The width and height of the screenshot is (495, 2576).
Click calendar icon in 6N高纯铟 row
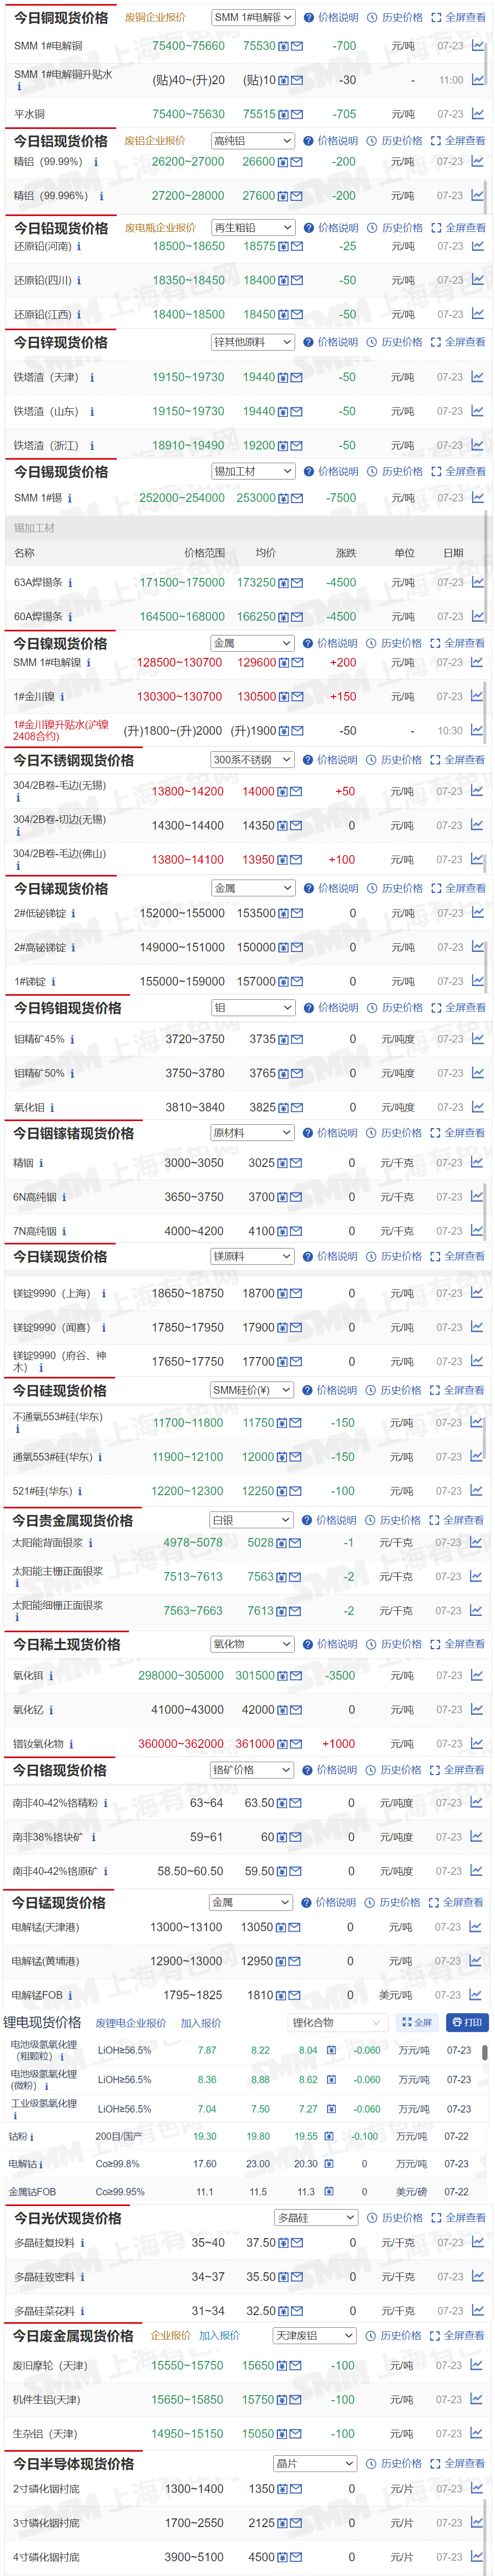point(283,1197)
